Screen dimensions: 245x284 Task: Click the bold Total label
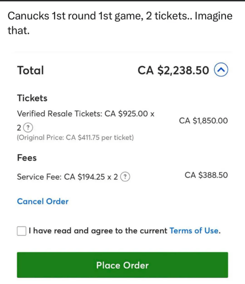pyautogui.click(x=31, y=70)
